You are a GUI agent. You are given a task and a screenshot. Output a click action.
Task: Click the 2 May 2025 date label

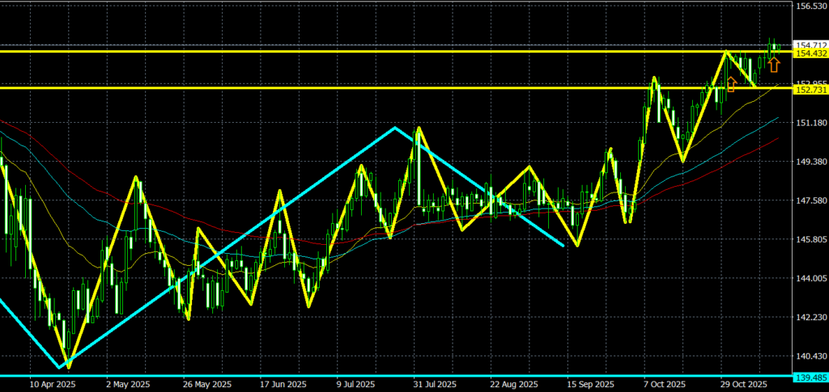coord(128,384)
